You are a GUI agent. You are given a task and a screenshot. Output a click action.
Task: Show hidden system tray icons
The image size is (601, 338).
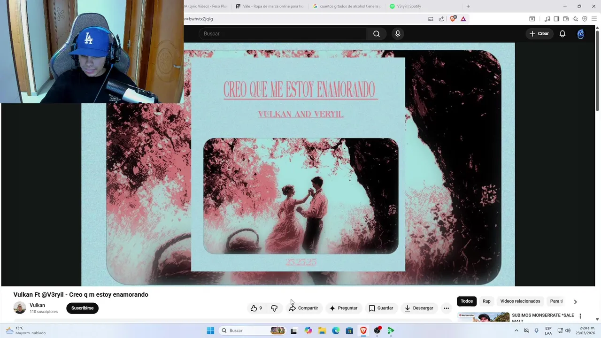tap(516, 330)
